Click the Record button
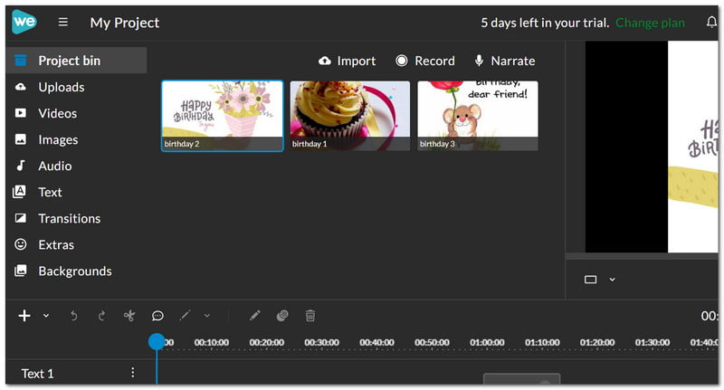The image size is (724, 390). pos(425,61)
